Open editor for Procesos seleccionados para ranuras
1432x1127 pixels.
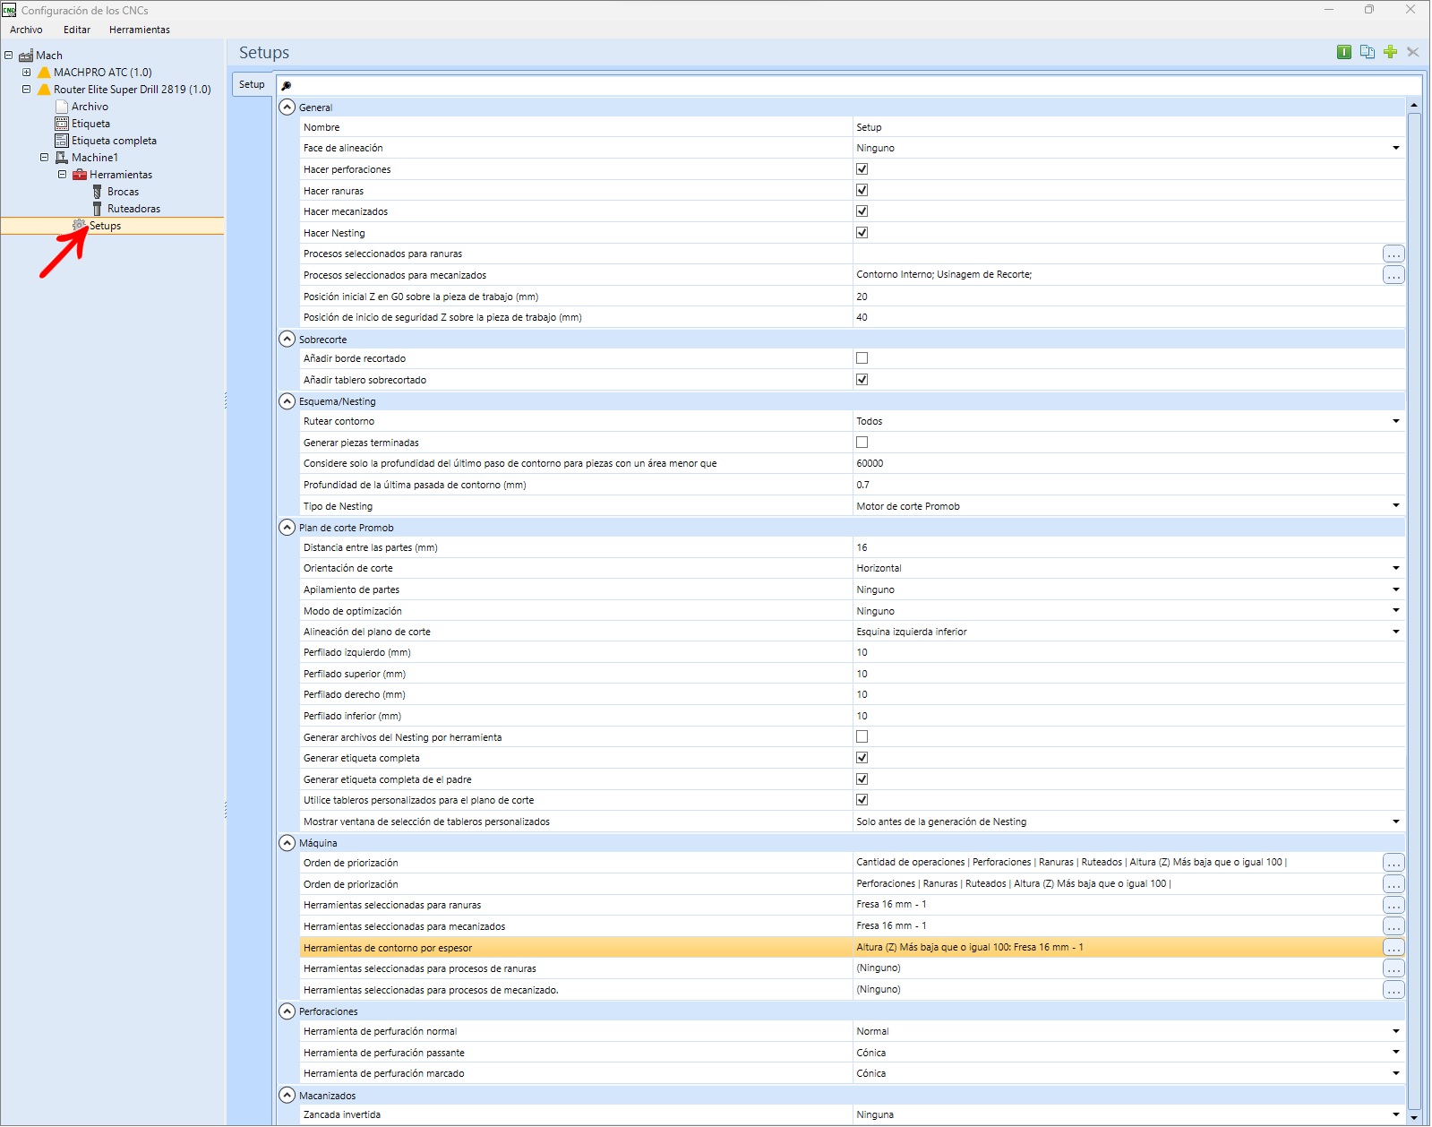point(1393,254)
